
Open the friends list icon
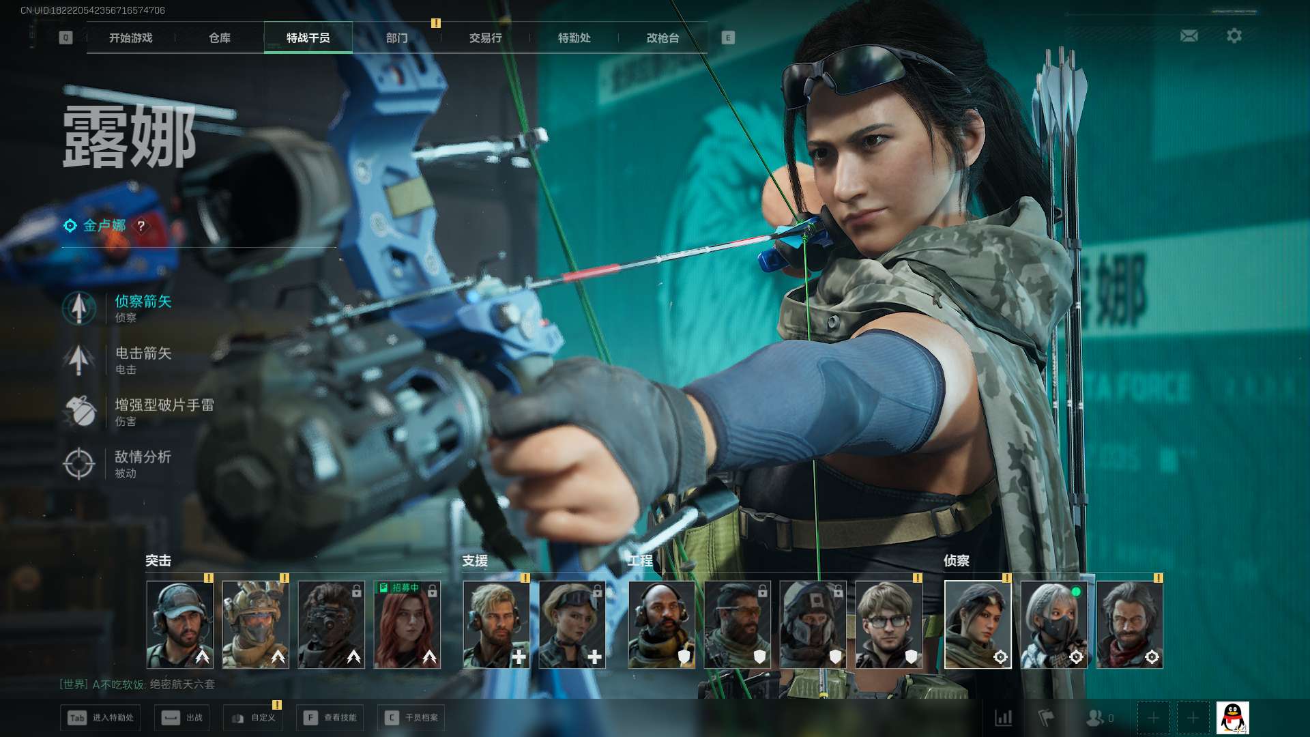(1096, 717)
